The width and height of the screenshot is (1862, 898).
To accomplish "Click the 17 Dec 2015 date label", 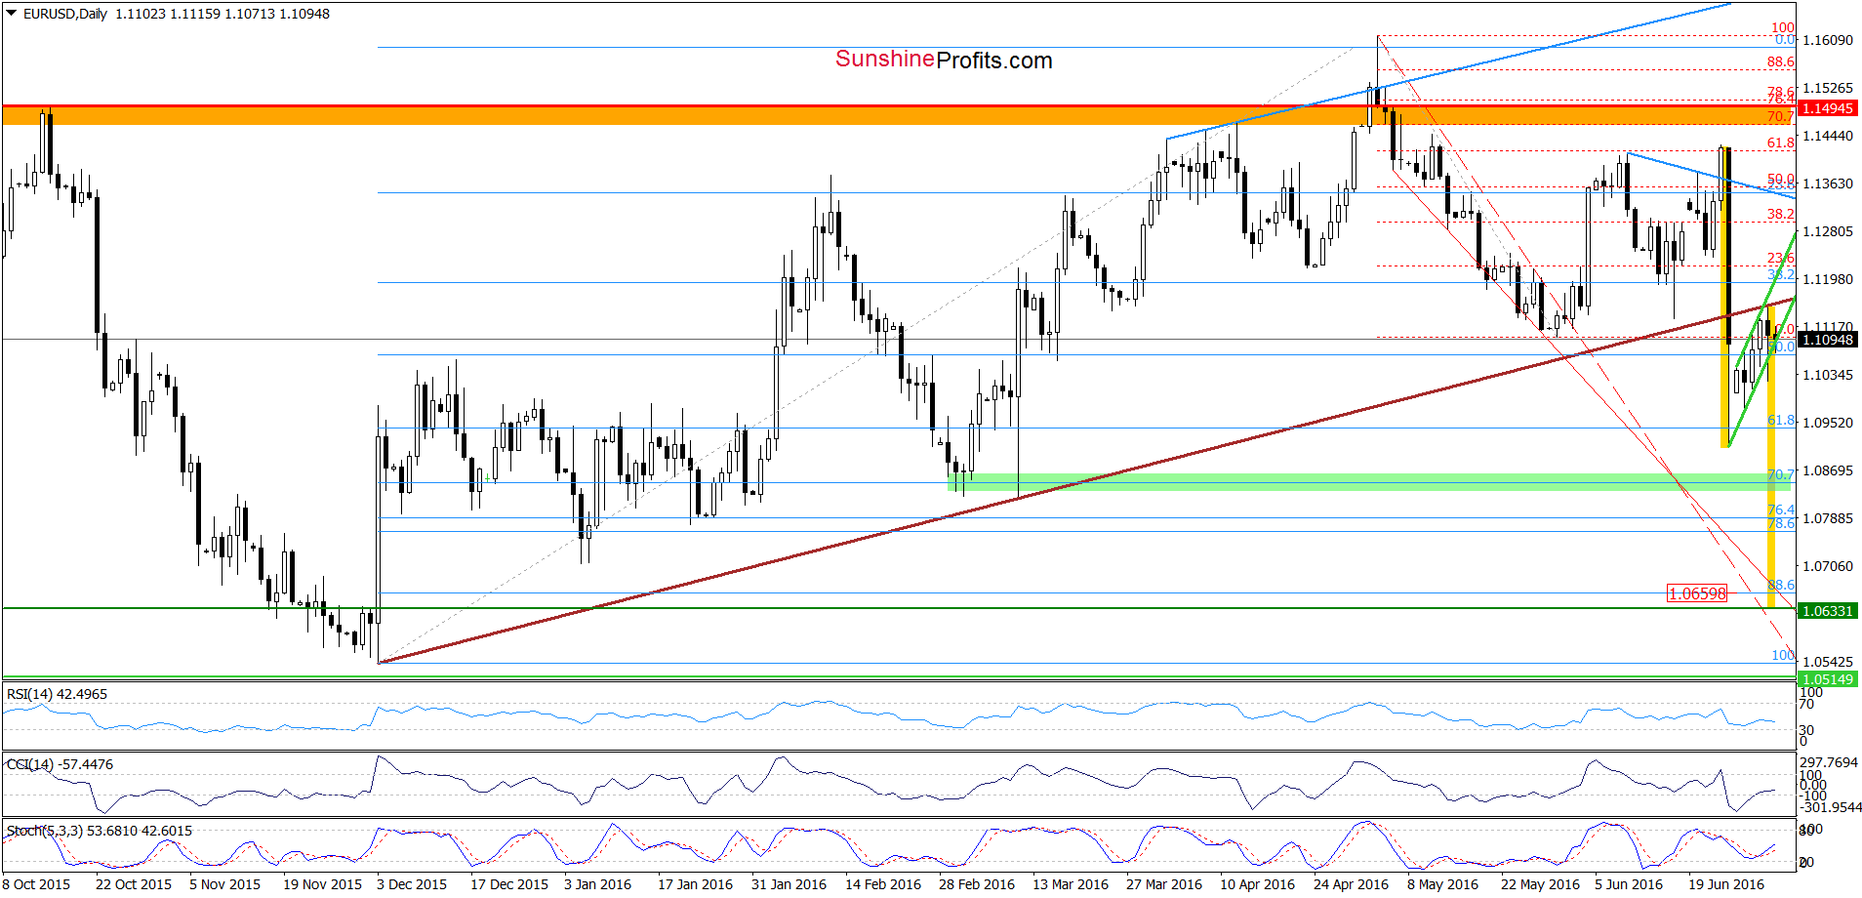I will [509, 884].
